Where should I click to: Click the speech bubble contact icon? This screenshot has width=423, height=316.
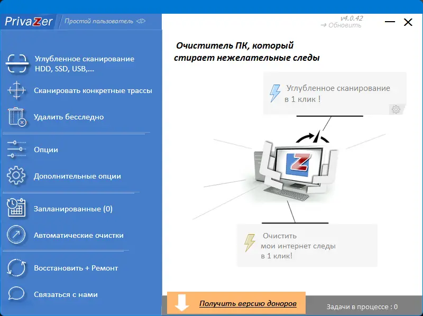(x=16, y=294)
